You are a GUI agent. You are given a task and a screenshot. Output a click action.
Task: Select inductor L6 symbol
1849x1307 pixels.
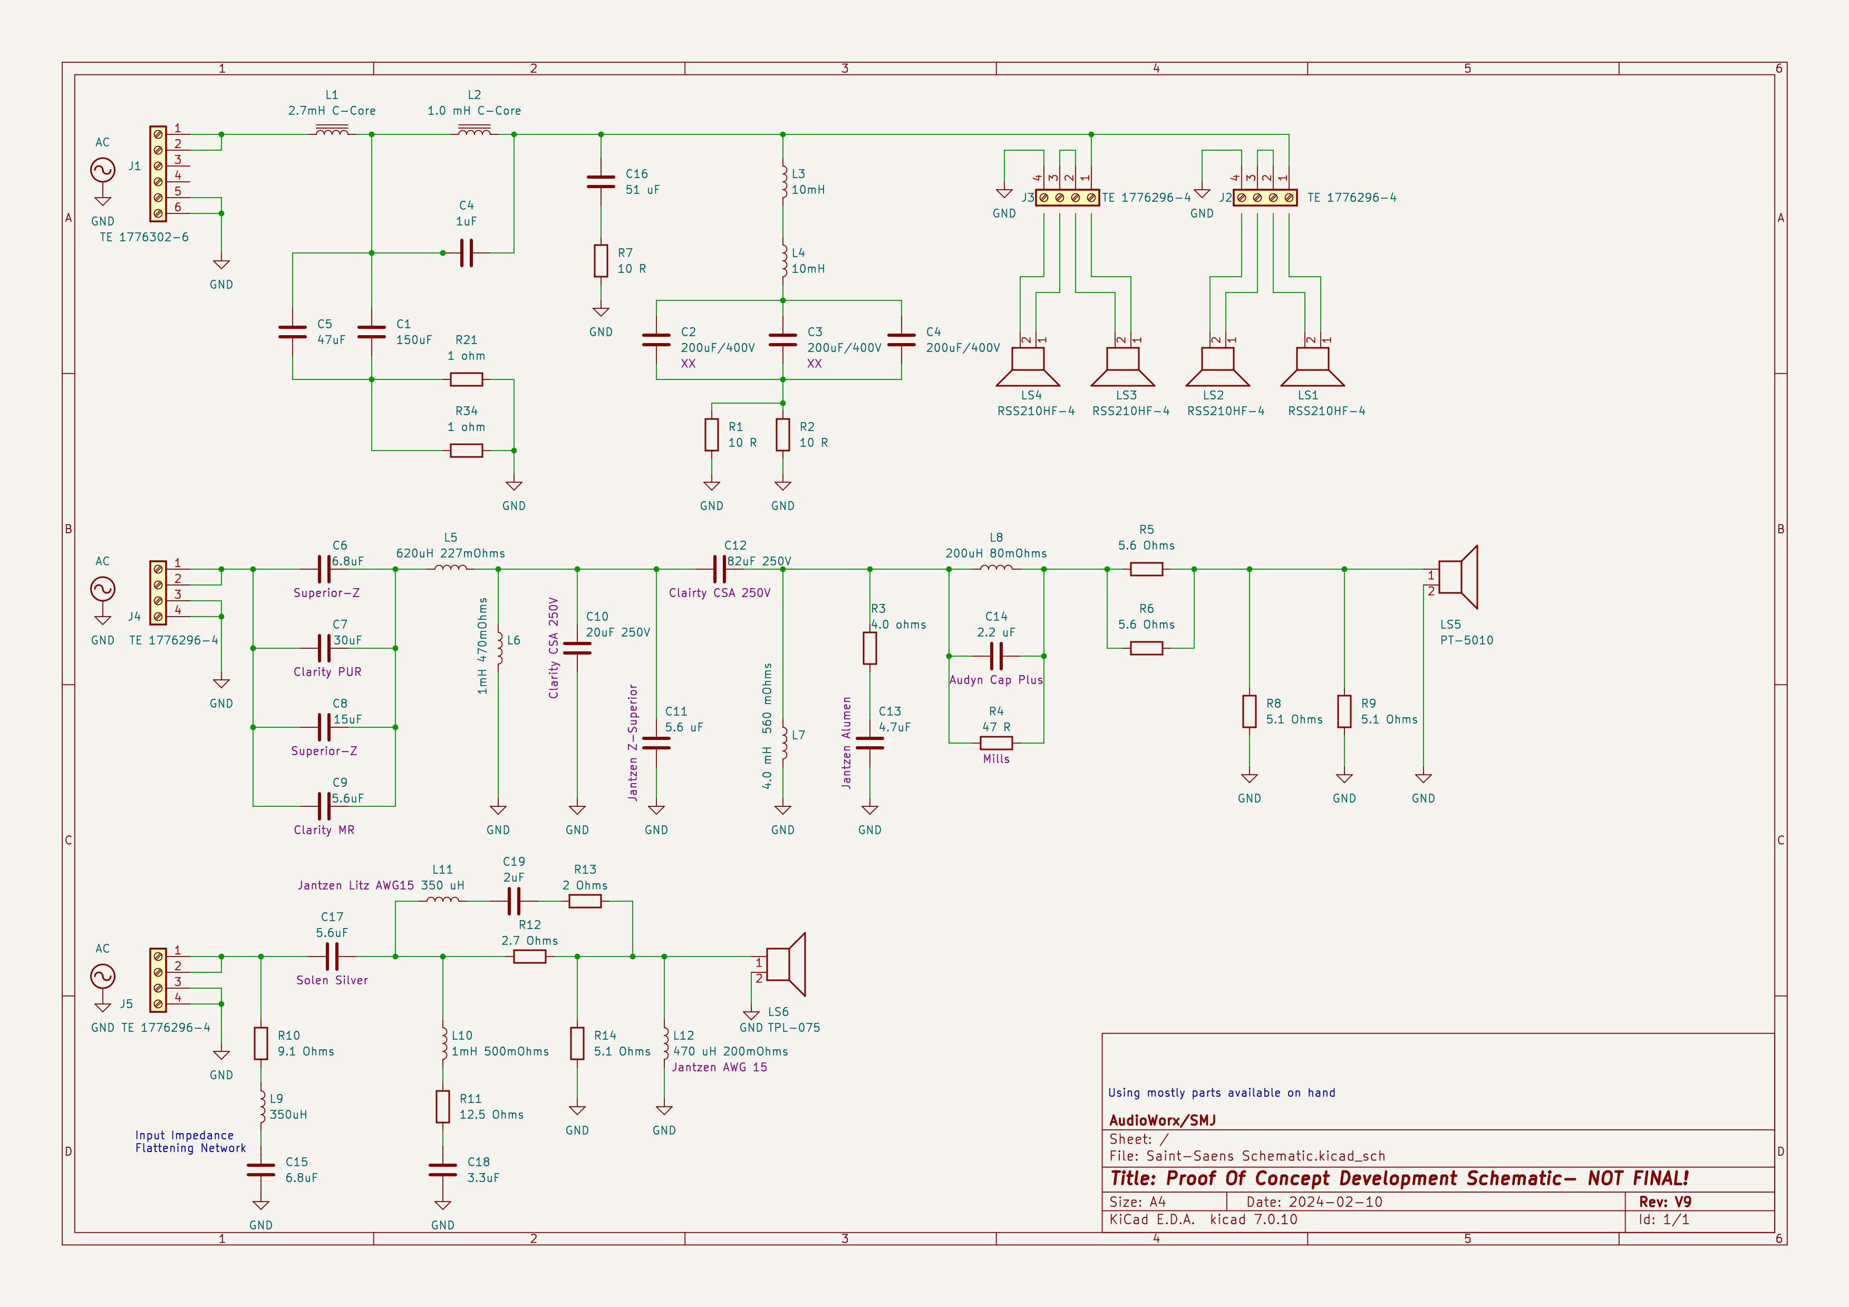499,648
